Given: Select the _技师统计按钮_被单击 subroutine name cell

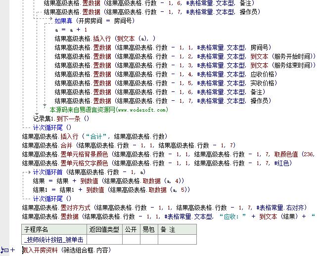Looking at the screenshot, I should (54, 240).
